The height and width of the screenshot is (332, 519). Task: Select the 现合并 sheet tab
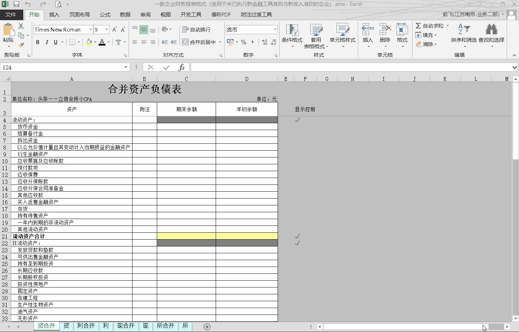(x=126, y=325)
